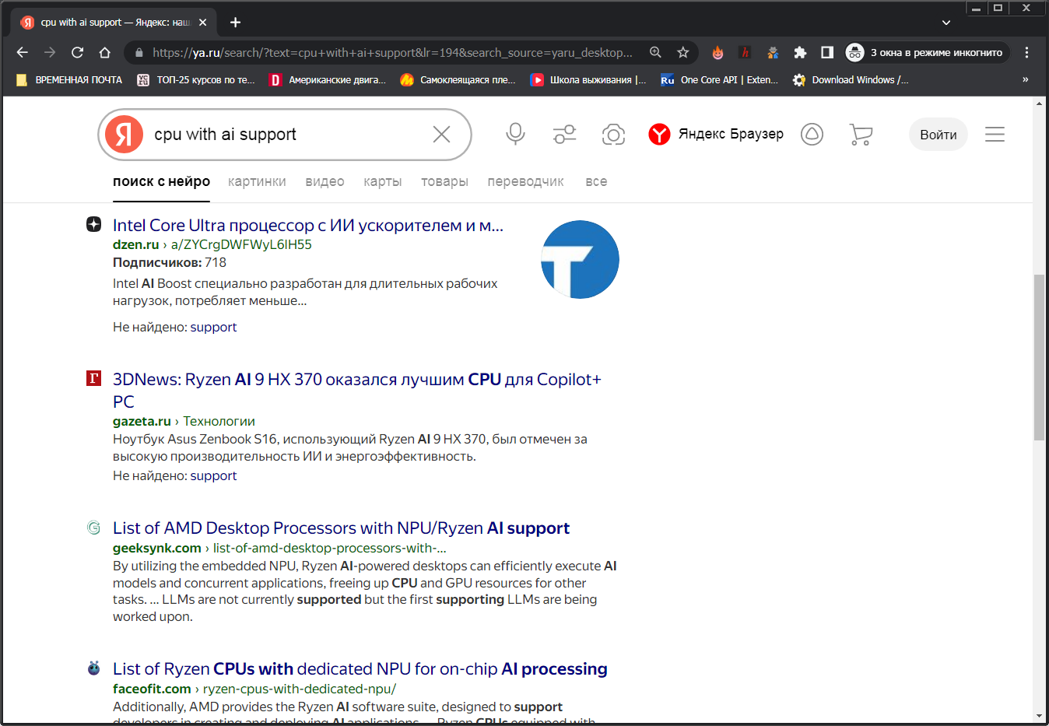Open 3DNews Ryzen AI 9 HX 370 result
Viewport: 1049px width, 726px height.
click(357, 390)
